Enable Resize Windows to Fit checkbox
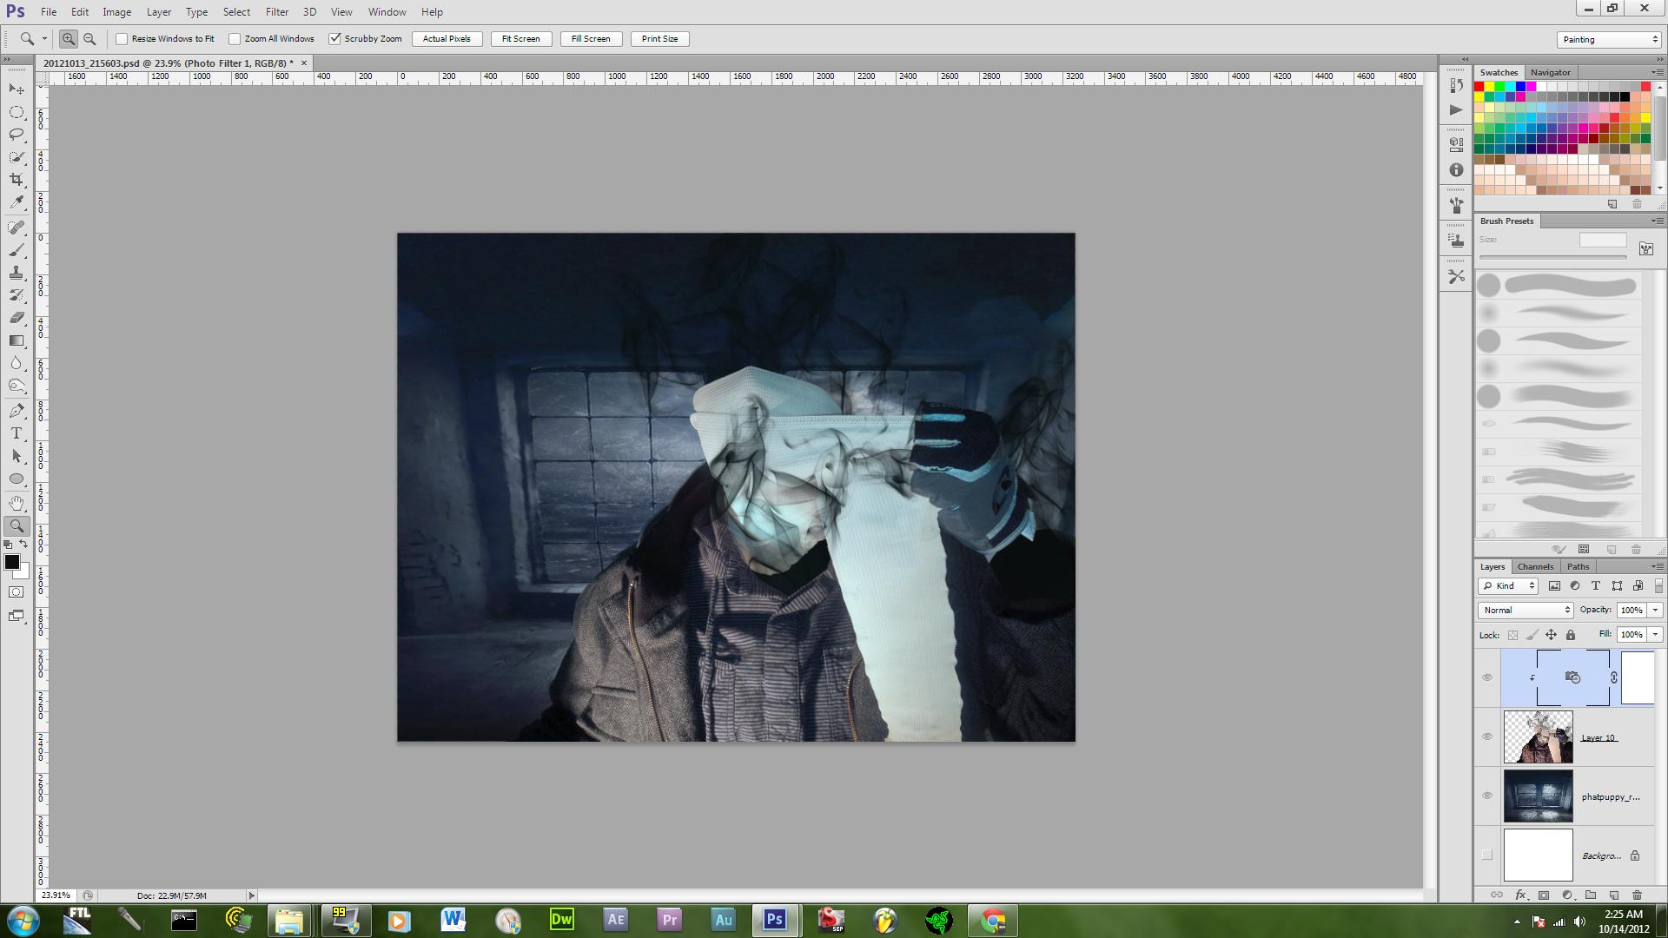1668x938 pixels. click(x=122, y=39)
